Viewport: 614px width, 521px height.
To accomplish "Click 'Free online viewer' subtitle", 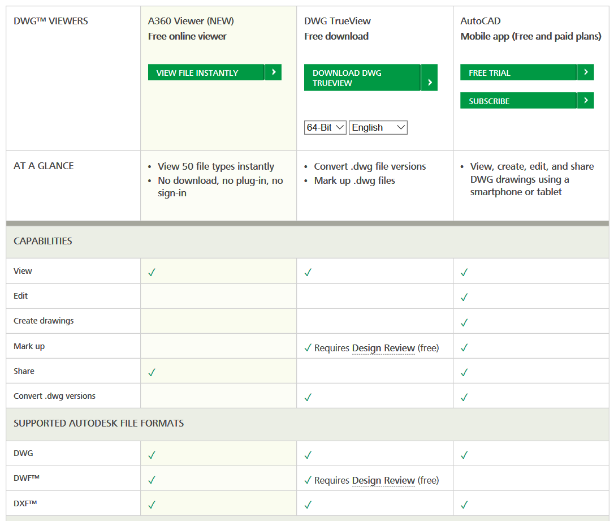I will click(187, 36).
